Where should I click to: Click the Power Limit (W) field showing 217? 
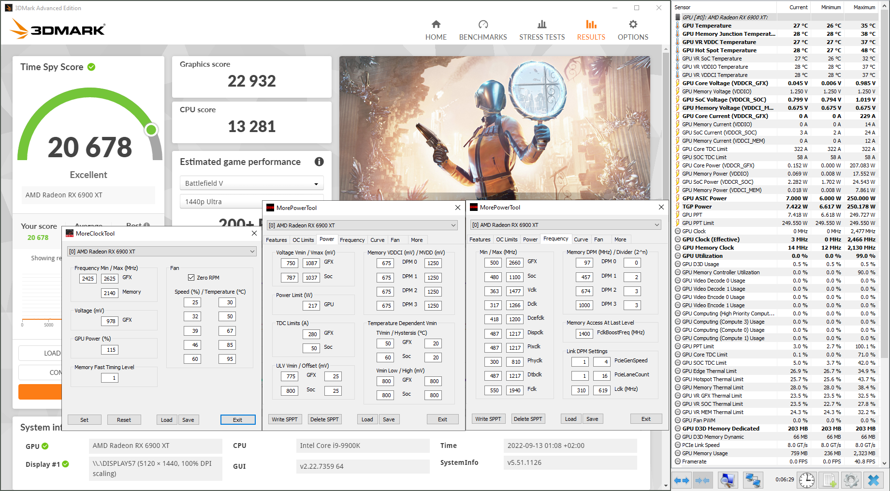[311, 306]
